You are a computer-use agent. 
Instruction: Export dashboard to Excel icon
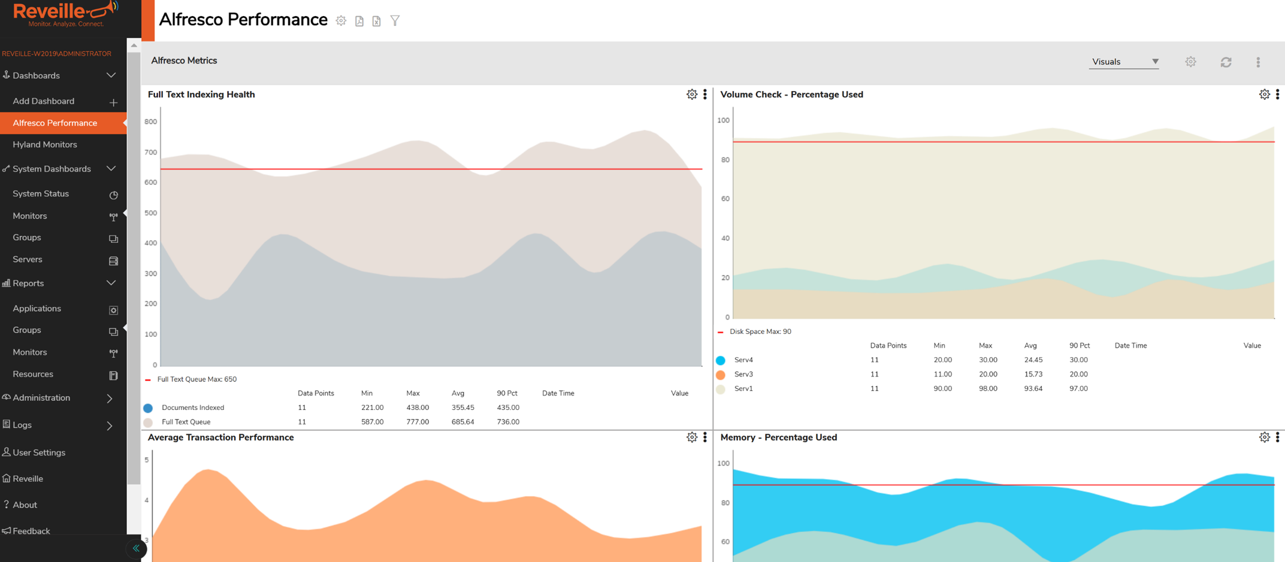tap(376, 21)
